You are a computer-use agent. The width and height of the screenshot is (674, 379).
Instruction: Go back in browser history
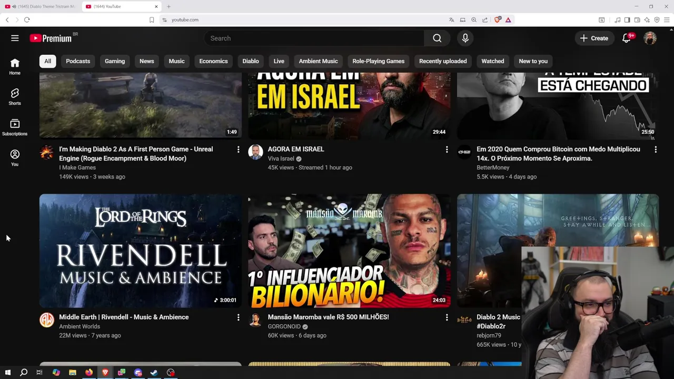pos(7,19)
